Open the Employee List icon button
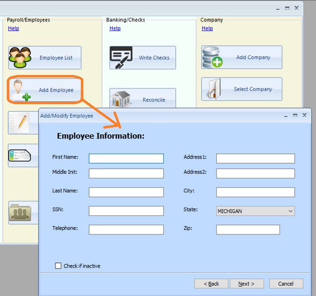 point(20,58)
